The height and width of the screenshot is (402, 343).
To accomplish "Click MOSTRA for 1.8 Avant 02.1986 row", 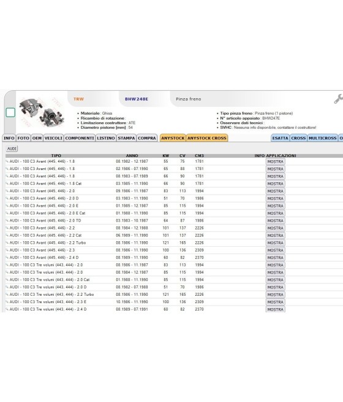I will point(275,169).
